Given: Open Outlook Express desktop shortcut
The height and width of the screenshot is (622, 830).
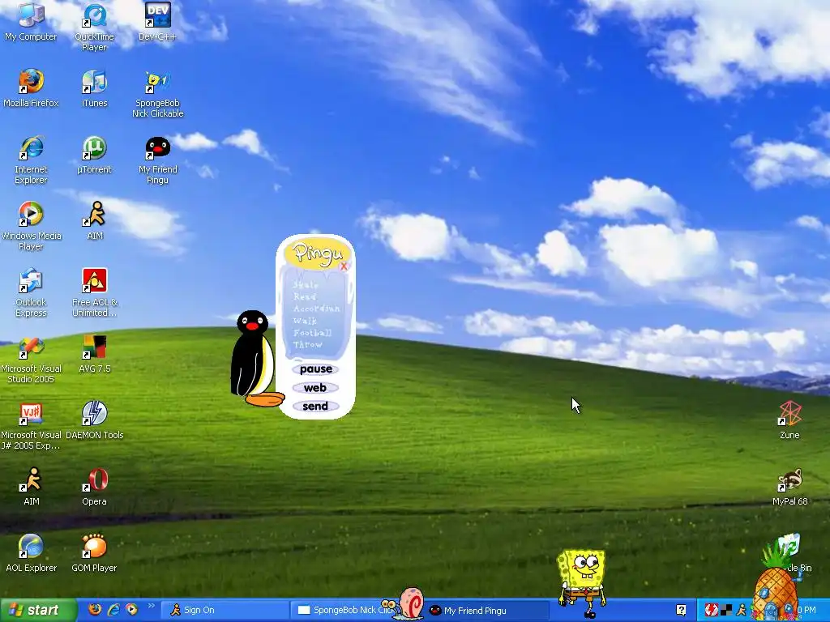Looking at the screenshot, I should pyautogui.click(x=31, y=293).
